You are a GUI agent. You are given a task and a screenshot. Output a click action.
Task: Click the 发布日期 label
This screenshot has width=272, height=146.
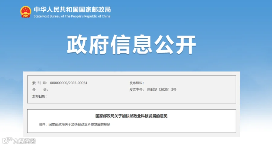(39, 96)
